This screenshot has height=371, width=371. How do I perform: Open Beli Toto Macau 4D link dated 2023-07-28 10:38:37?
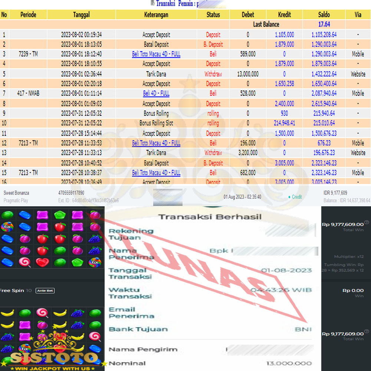pyautogui.click(x=156, y=173)
